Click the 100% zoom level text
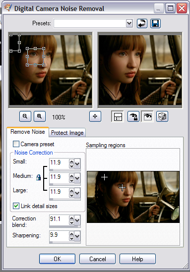The image size is (190, 272). tap(59, 117)
